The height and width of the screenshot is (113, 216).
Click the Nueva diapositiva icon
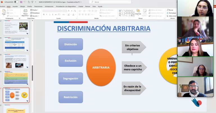25,11
